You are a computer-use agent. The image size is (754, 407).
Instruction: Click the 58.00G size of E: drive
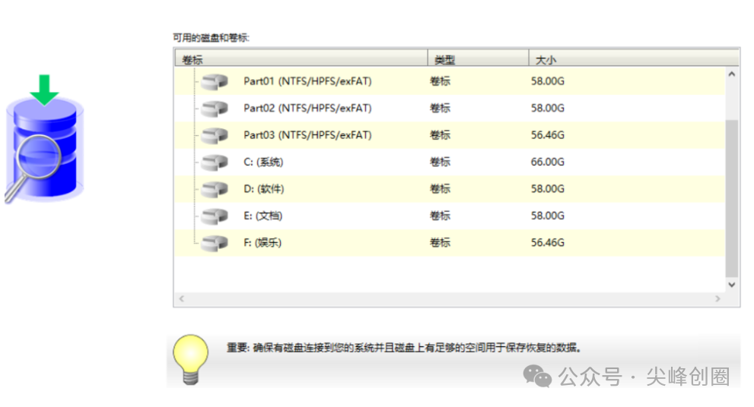tap(547, 216)
